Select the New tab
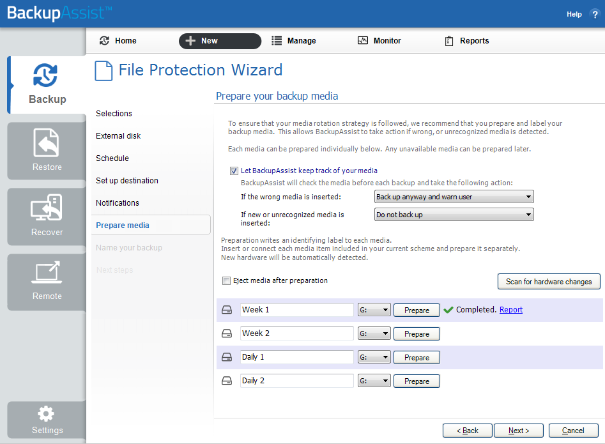 (x=220, y=41)
